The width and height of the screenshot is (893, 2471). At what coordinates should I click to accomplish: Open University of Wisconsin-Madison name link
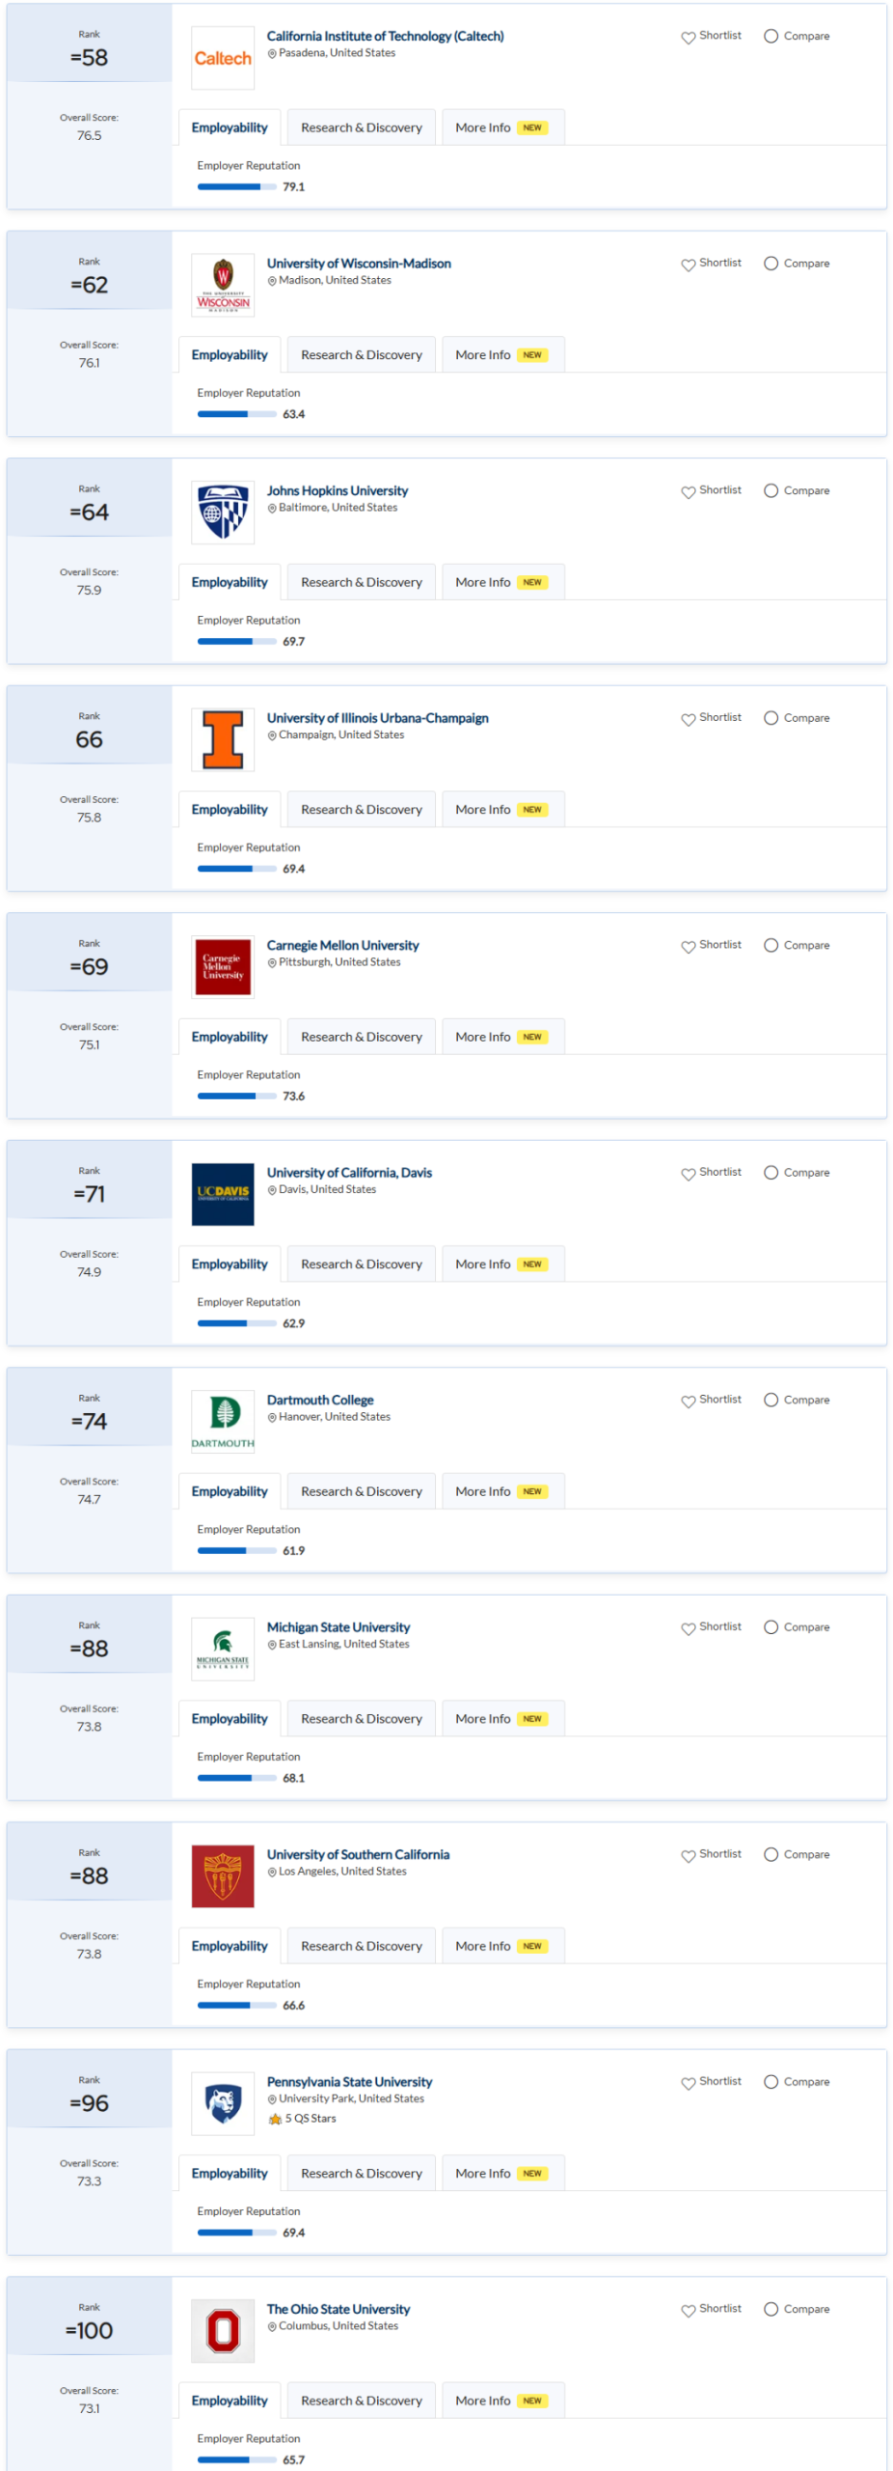click(x=359, y=264)
